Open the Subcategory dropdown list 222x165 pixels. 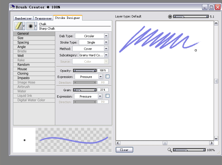[x=106, y=55]
